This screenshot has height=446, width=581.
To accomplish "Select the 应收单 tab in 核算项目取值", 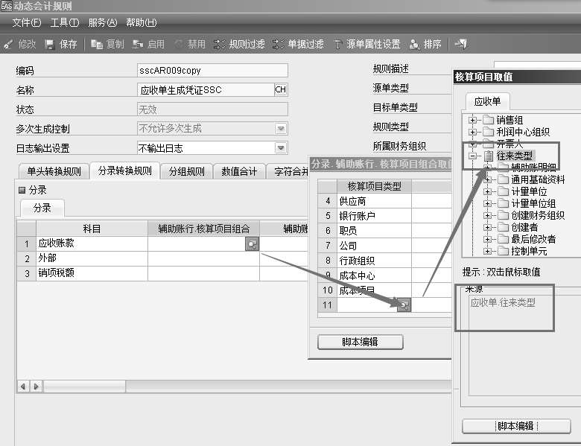I will point(488,101).
